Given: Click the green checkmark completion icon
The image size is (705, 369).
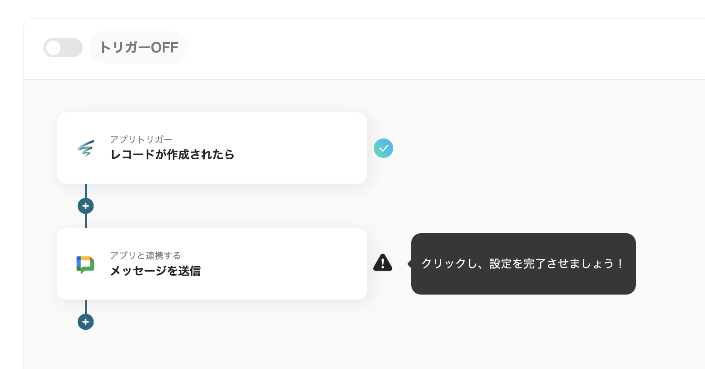Looking at the screenshot, I should coord(383,148).
